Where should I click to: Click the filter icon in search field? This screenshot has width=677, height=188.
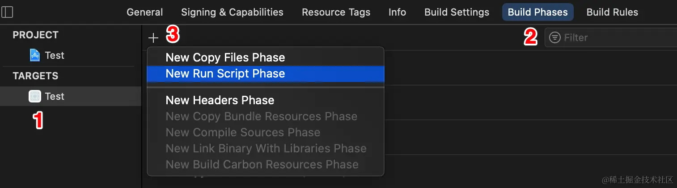[x=554, y=38]
